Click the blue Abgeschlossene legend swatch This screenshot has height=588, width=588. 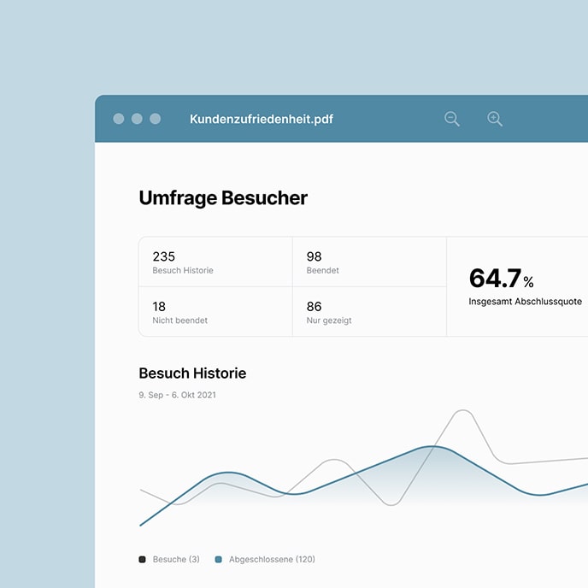pos(219,560)
